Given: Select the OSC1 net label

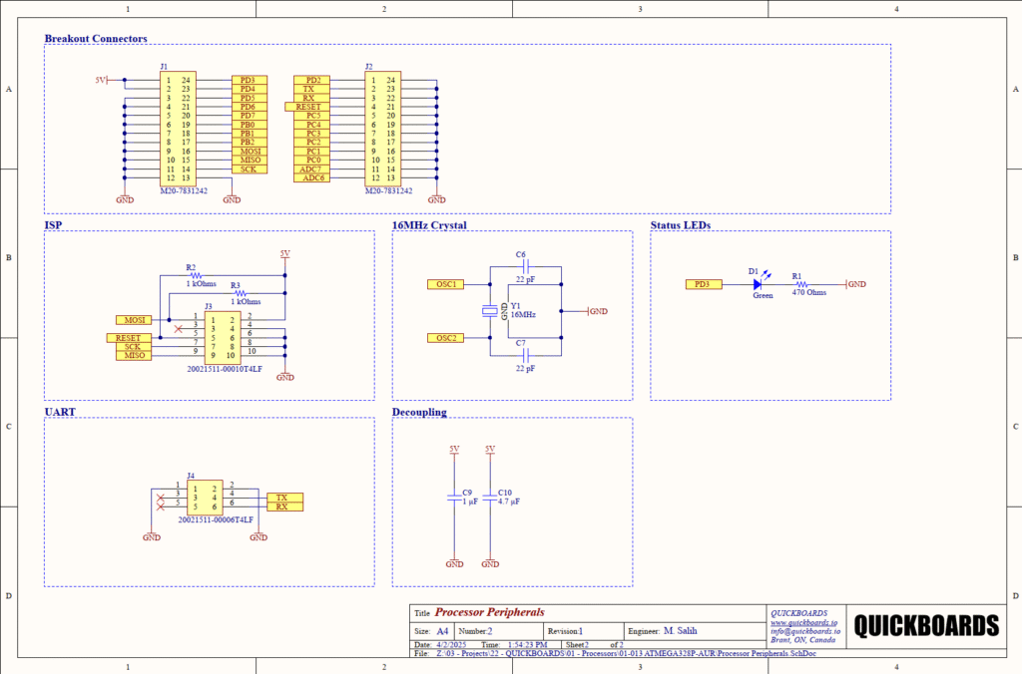Looking at the screenshot, I should [x=445, y=285].
